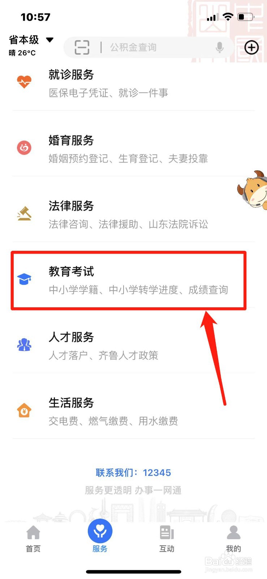Select the 服务 tab
Screen dimensions: 267x579
(100, 537)
